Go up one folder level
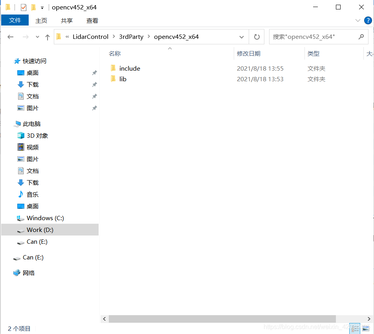Screen dimensions: 374x334 tap(48, 37)
